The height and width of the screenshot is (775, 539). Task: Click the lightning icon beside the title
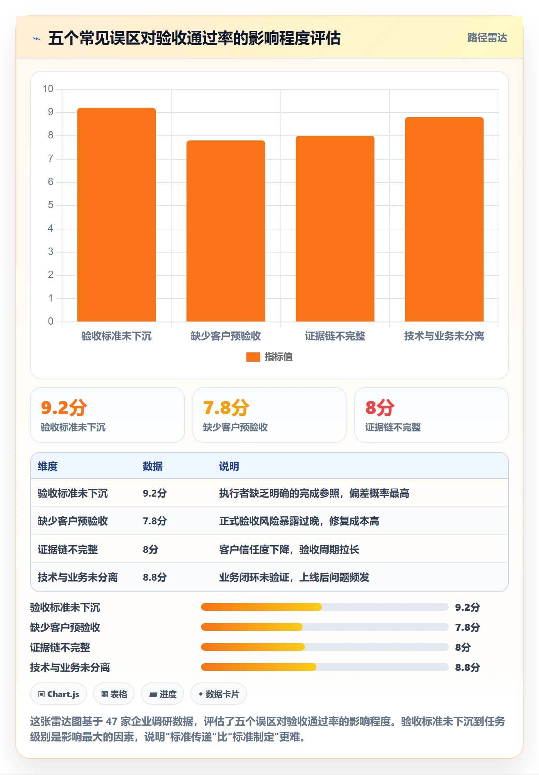click(x=37, y=39)
